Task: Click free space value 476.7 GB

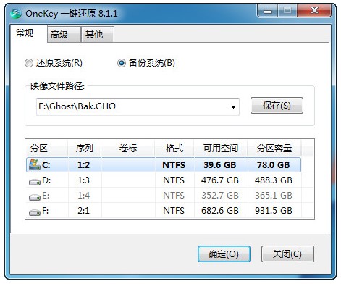Action: [220, 180]
